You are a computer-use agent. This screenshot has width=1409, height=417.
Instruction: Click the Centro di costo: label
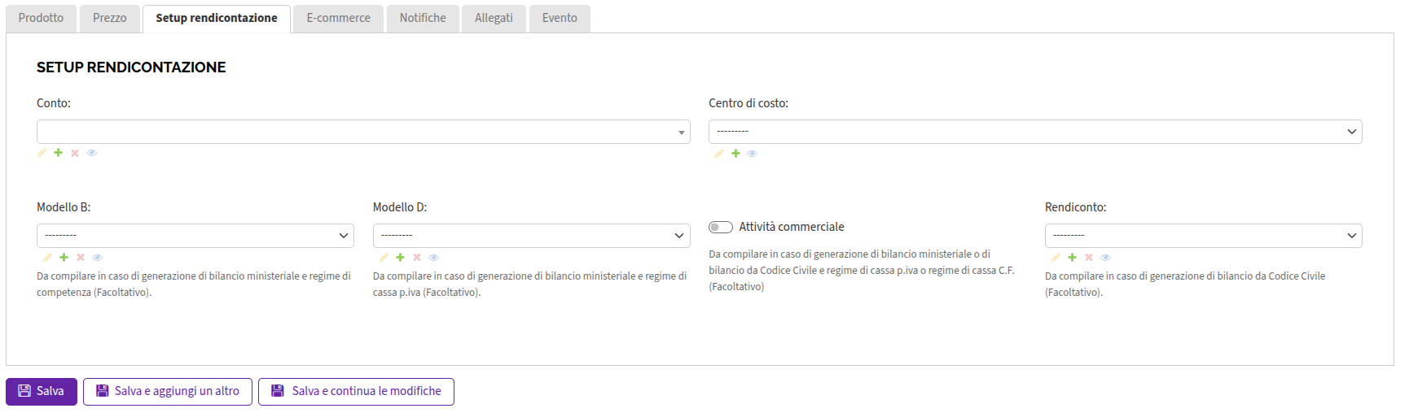coord(748,103)
